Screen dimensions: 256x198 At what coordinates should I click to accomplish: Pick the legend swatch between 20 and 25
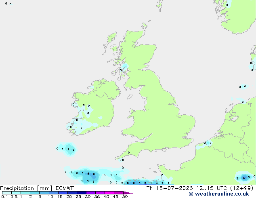[x=72, y=193]
